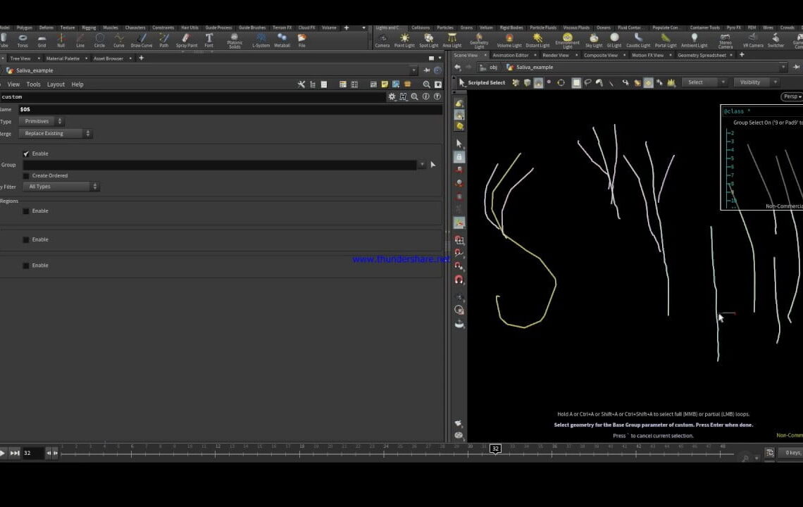The width and height of the screenshot is (803, 507).
Task: Uncheck the top Enable checkbox
Action: point(26,154)
